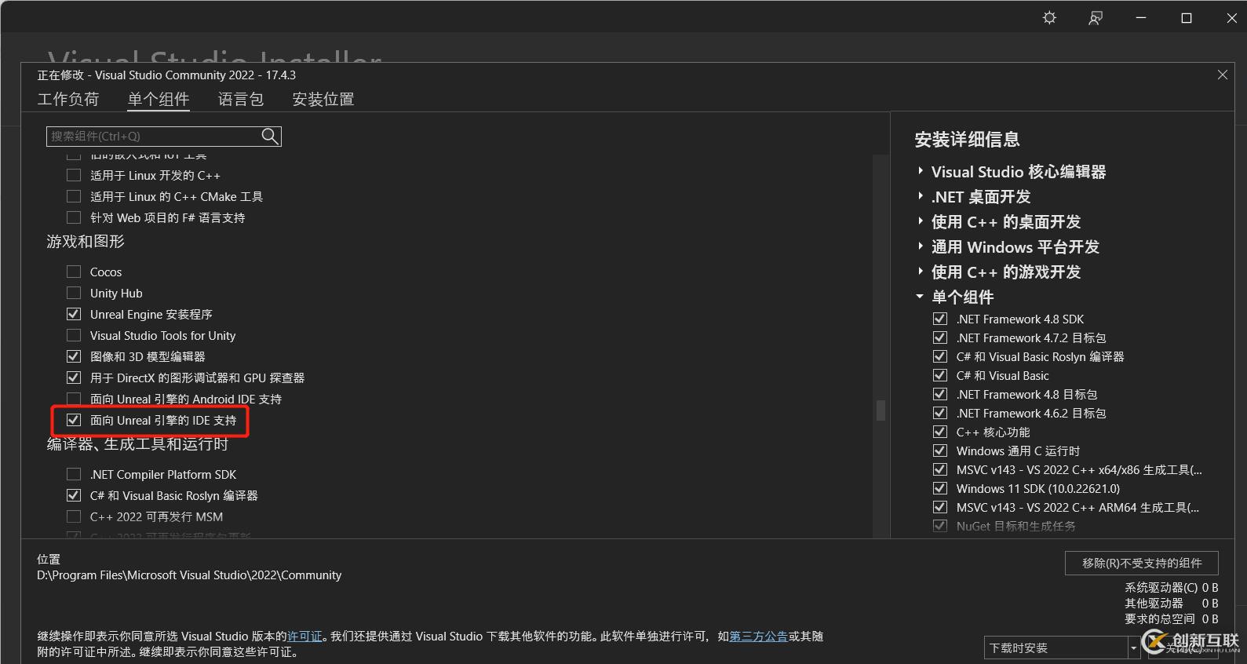Click the feedback icon in title bar
Viewport: 1247px width, 664px height.
coord(1096,18)
